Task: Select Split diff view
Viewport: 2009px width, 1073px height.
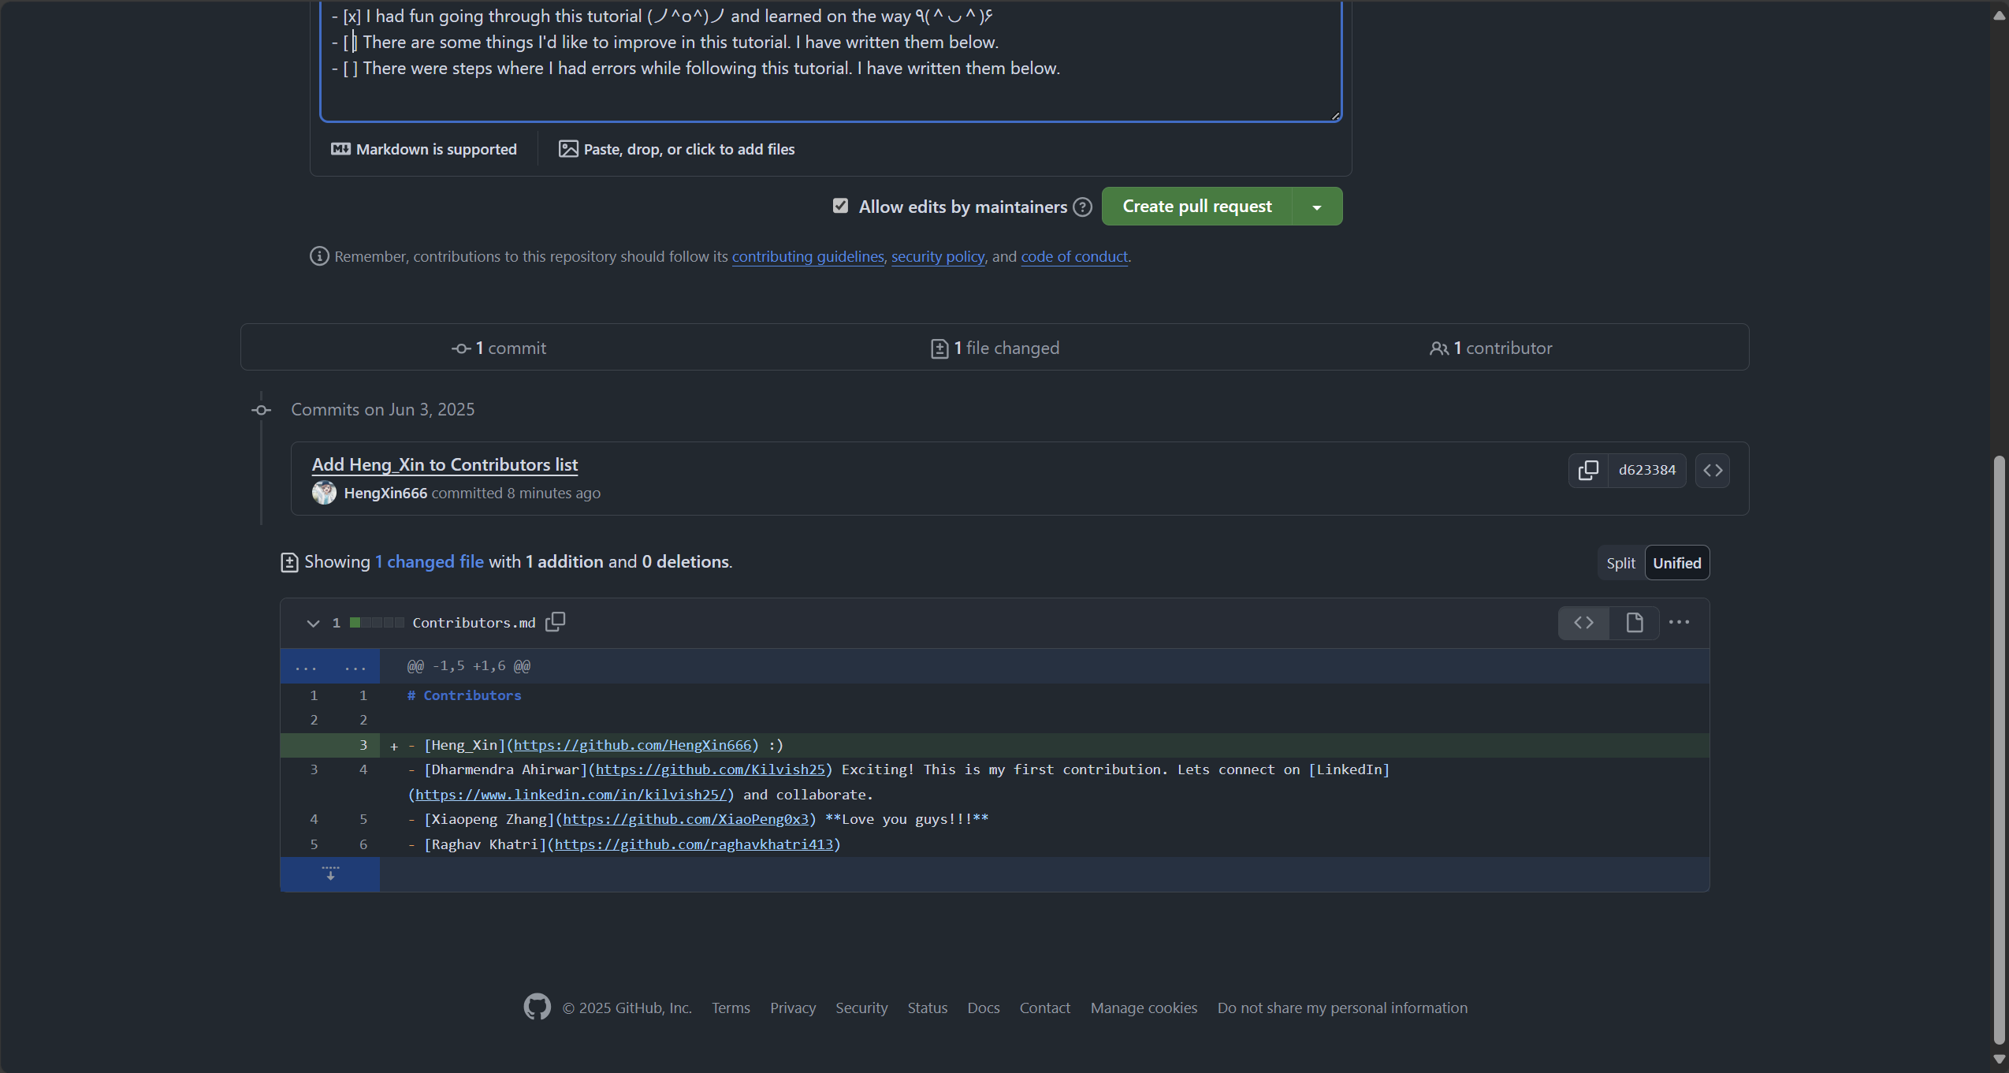Action: pyautogui.click(x=1620, y=563)
